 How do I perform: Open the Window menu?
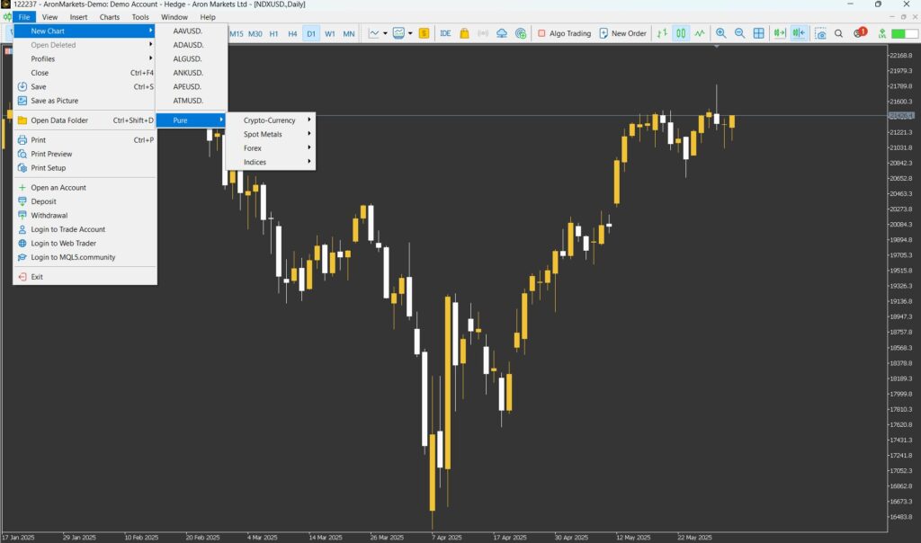coord(174,17)
